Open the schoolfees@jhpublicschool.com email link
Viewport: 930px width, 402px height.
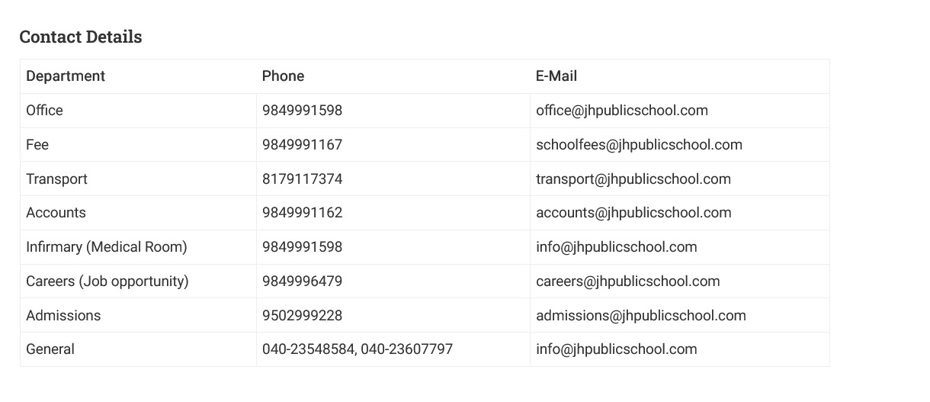[639, 145]
